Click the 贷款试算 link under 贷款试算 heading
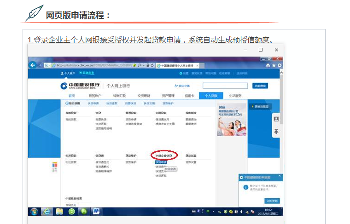 tap(191, 162)
